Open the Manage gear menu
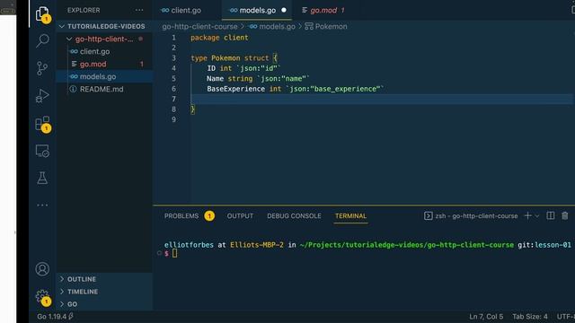 42,296
